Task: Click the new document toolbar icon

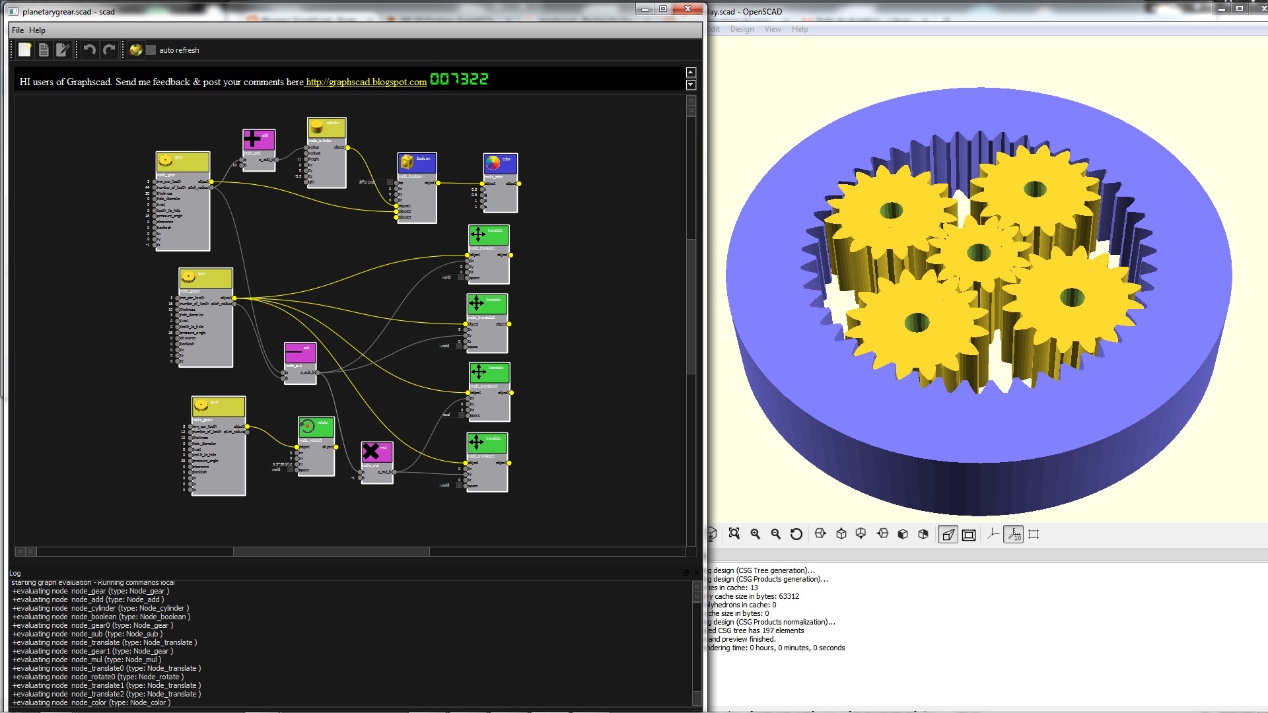Action: (x=24, y=50)
